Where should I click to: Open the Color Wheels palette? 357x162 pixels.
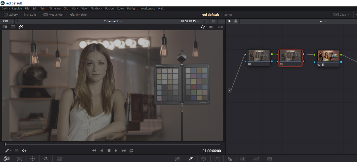coord(33,159)
